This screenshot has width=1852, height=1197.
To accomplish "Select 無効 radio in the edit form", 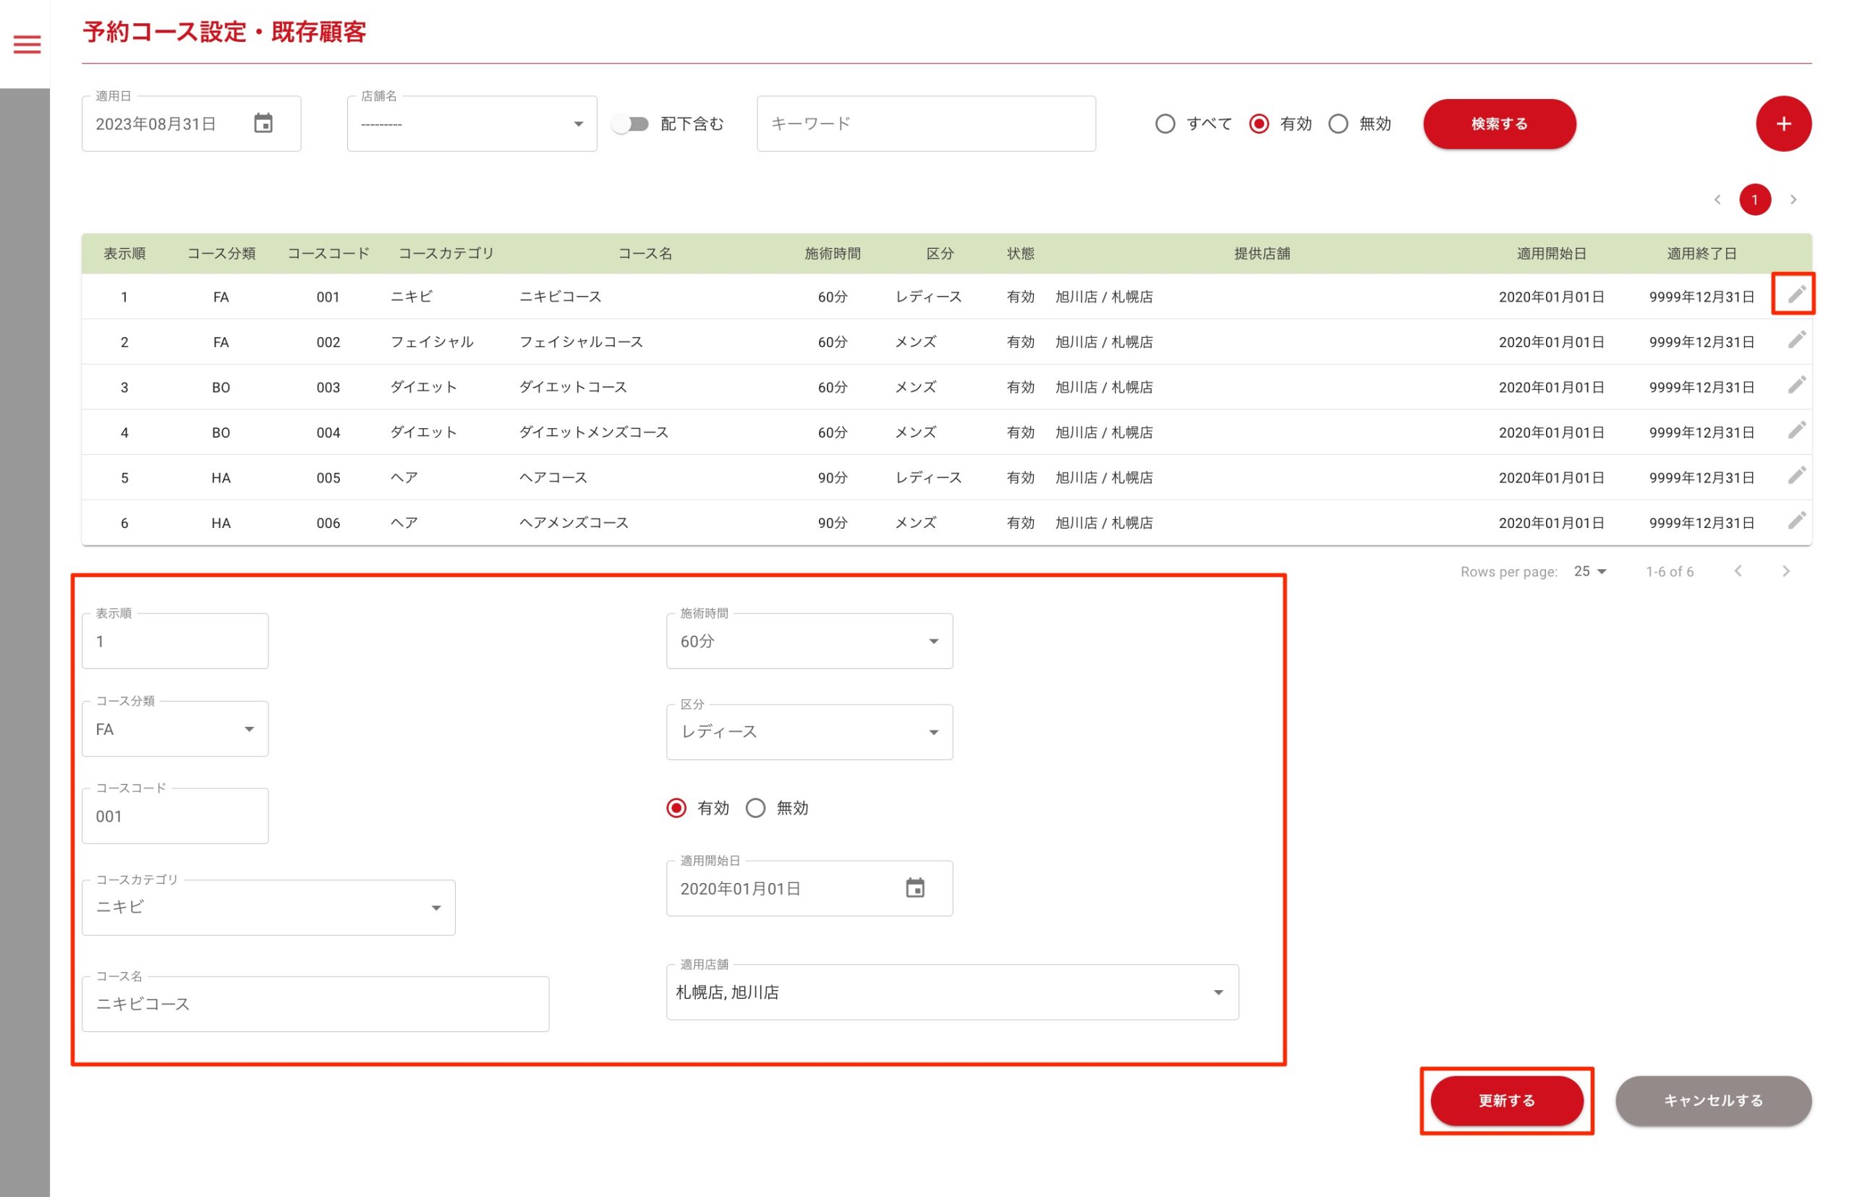I will coord(755,809).
